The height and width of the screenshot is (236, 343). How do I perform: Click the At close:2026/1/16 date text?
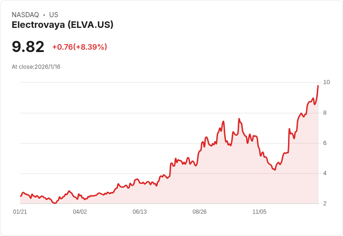(x=36, y=67)
